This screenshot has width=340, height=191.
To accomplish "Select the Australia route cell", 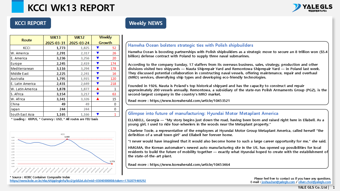I will tap(27, 79).
